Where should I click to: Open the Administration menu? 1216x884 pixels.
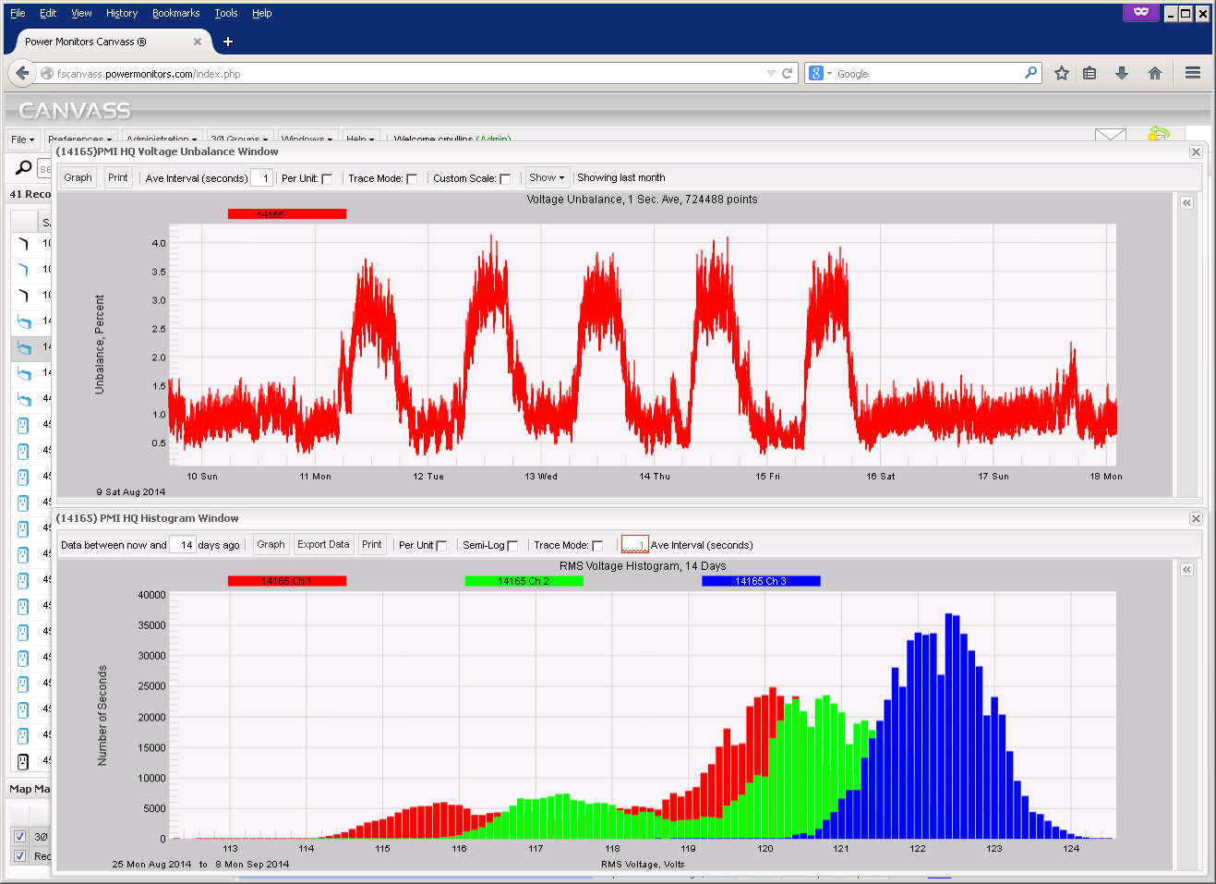[162, 139]
